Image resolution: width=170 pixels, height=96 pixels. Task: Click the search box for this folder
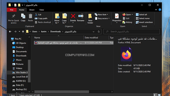coord(131,31)
